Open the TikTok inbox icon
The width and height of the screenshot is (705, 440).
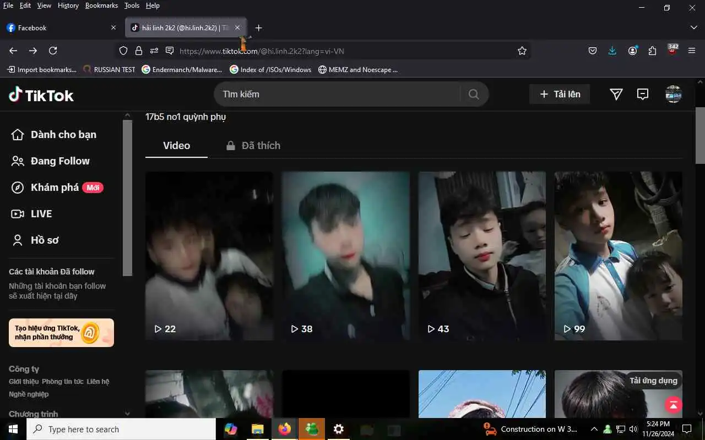pyautogui.click(x=643, y=94)
